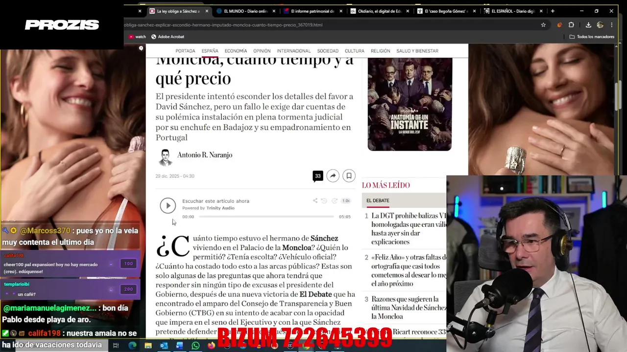Click the audio player share icon
The image size is (627, 352).
(x=315, y=200)
